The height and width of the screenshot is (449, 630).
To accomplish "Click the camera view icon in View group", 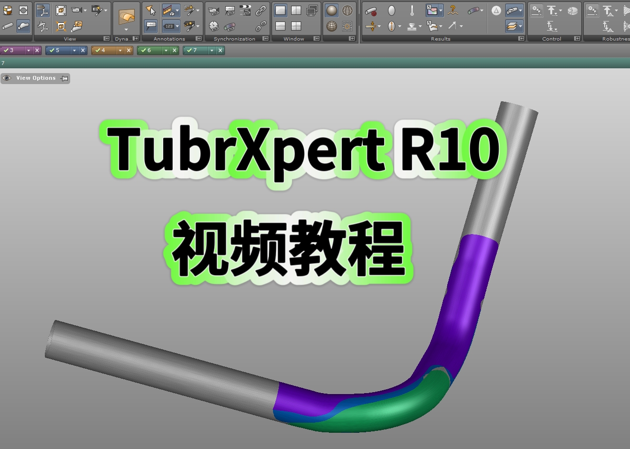I will pyautogui.click(x=76, y=10).
